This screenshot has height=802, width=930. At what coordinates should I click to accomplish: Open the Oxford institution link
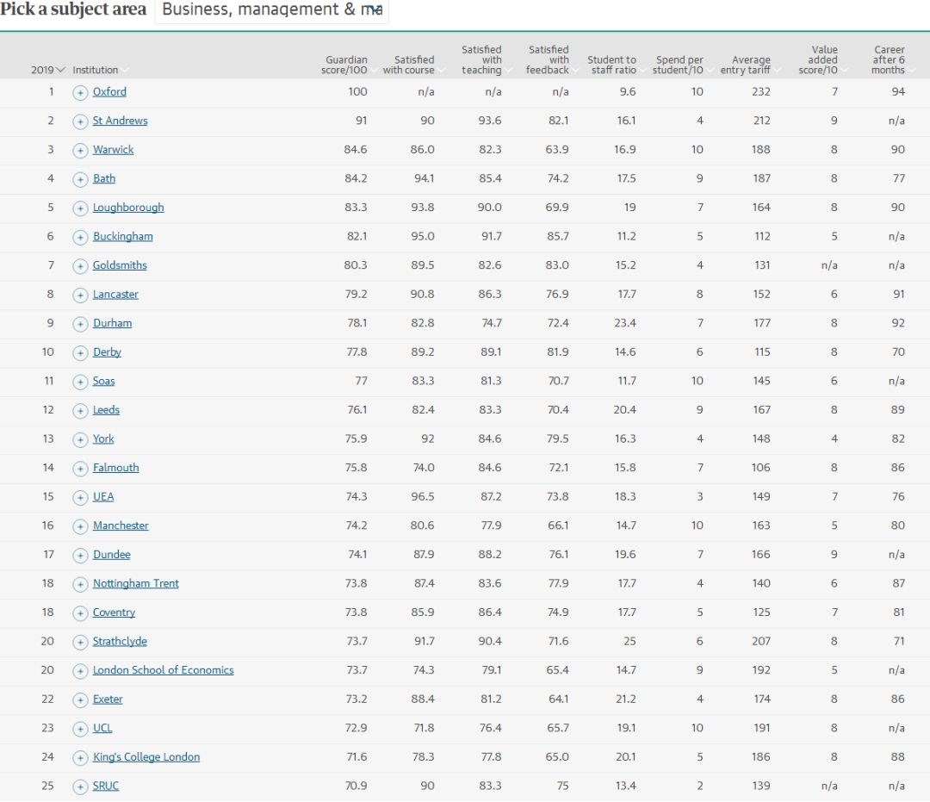point(109,92)
